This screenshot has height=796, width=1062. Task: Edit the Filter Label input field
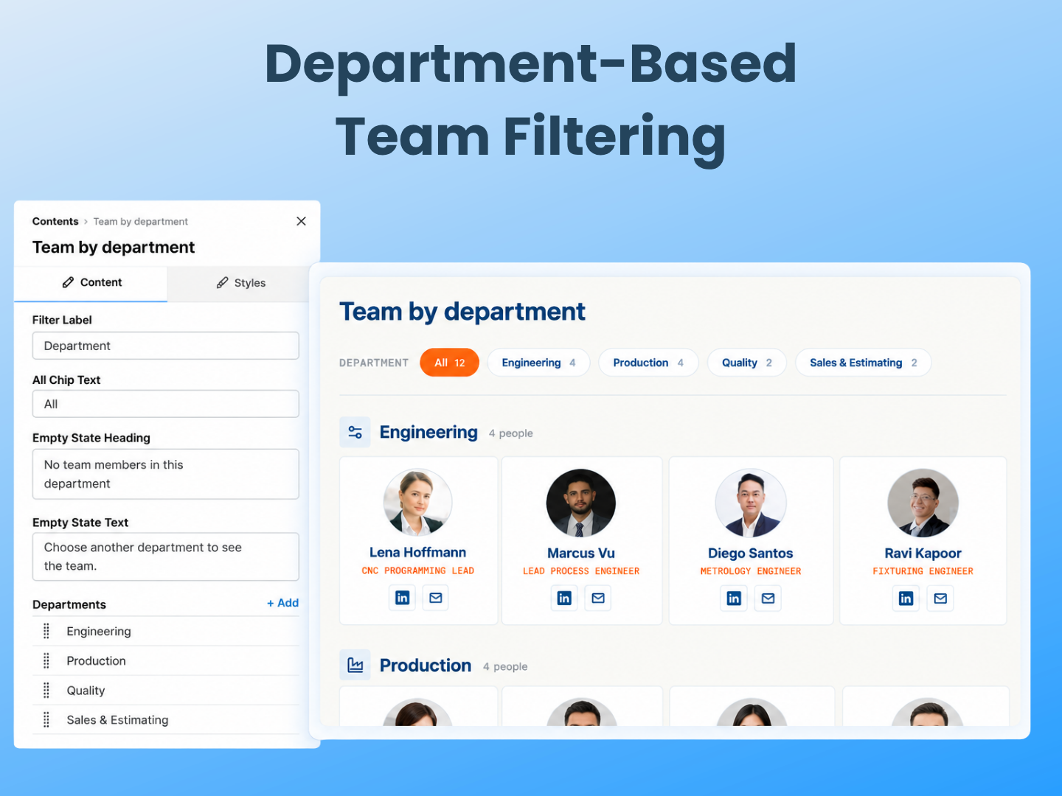pos(166,346)
